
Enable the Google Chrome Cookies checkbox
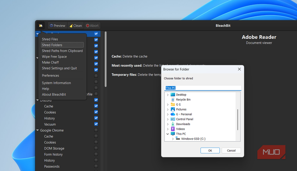(96, 142)
